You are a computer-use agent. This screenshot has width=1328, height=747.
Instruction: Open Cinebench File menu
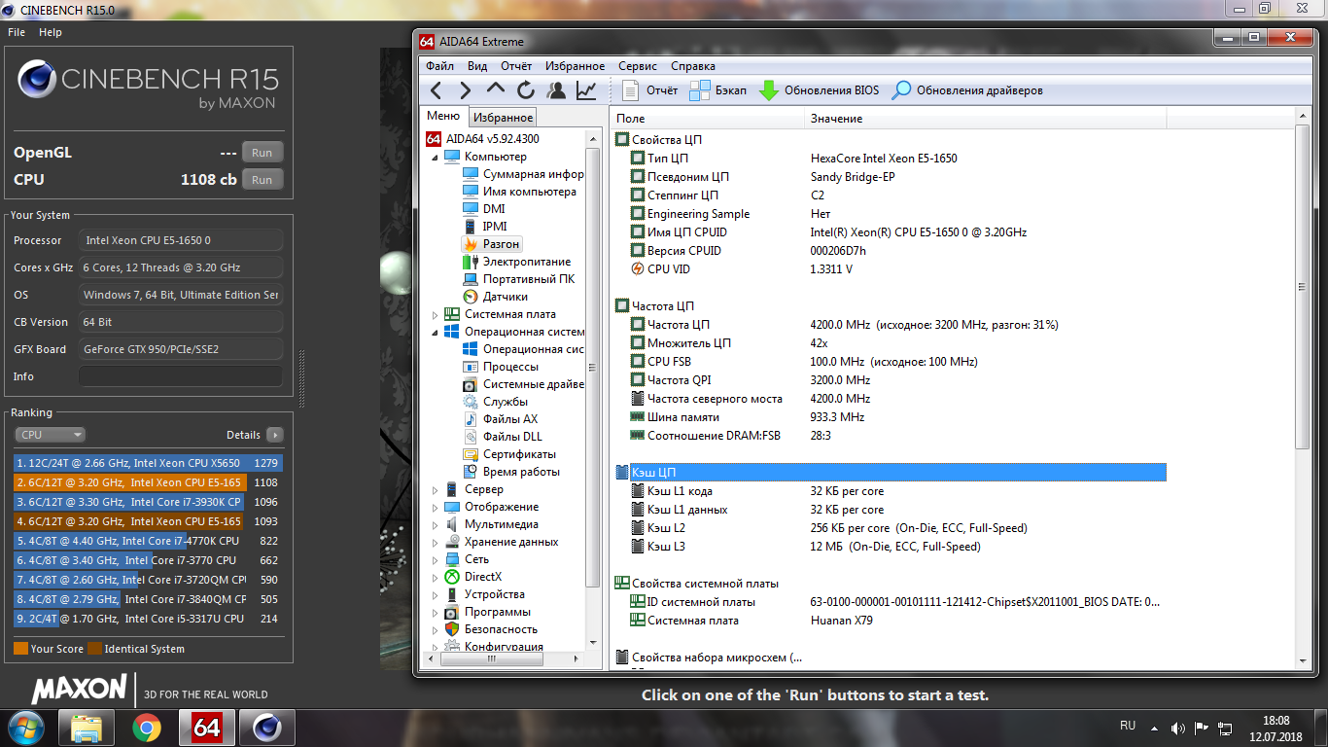click(x=17, y=32)
